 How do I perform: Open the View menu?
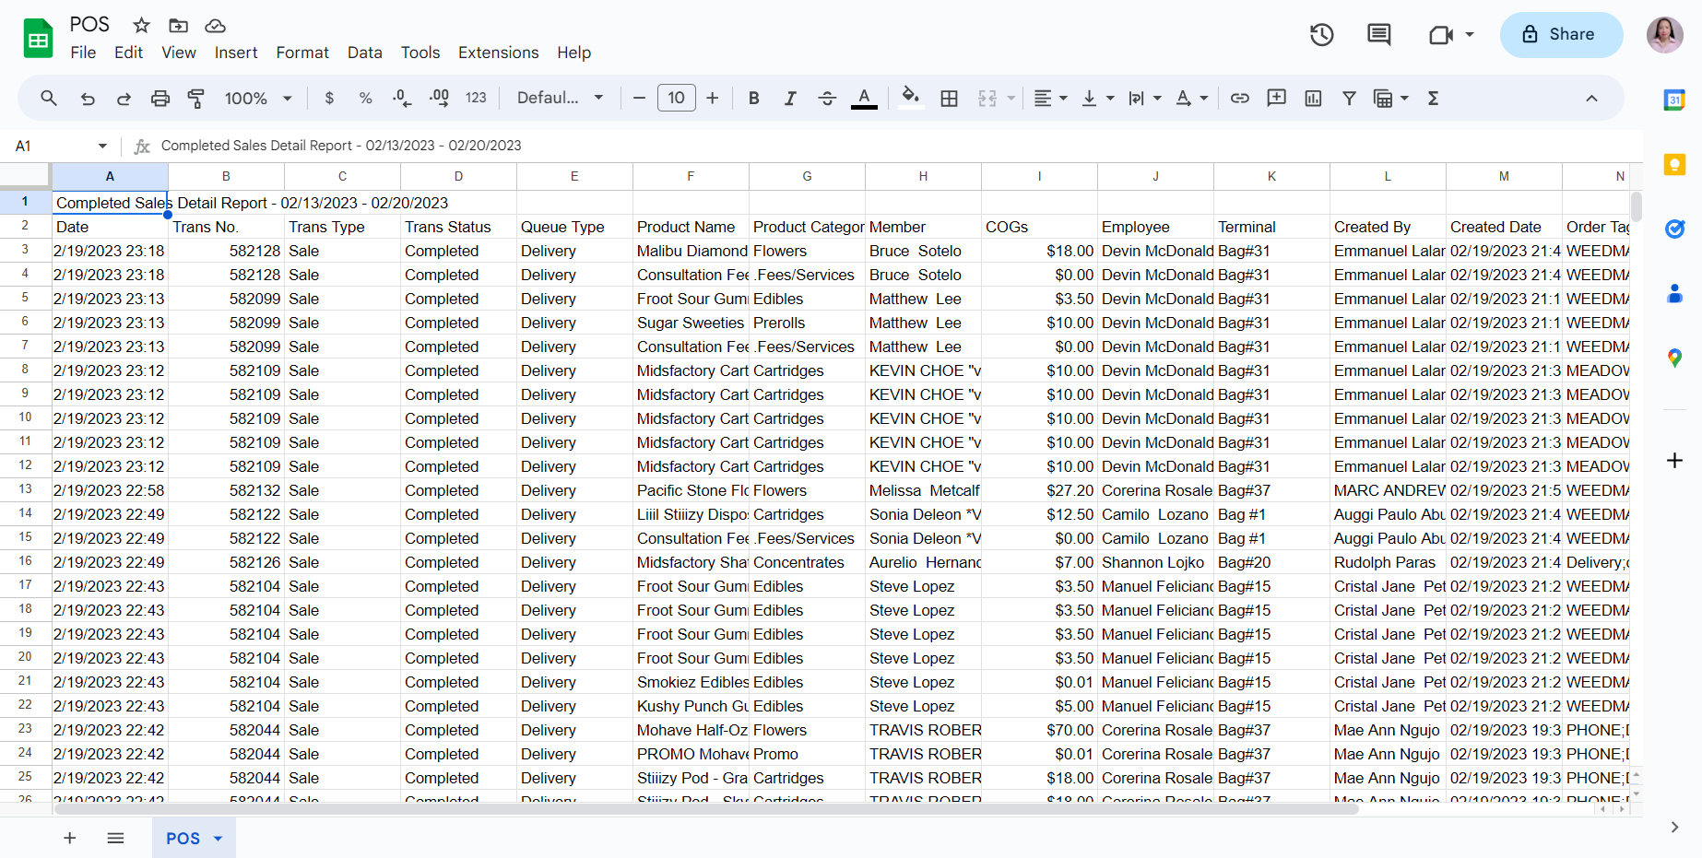point(179,53)
